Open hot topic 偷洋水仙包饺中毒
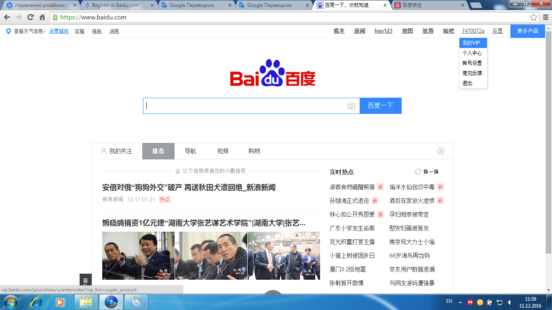Image resolution: width=552 pixels, height=310 pixels. pos(412,187)
